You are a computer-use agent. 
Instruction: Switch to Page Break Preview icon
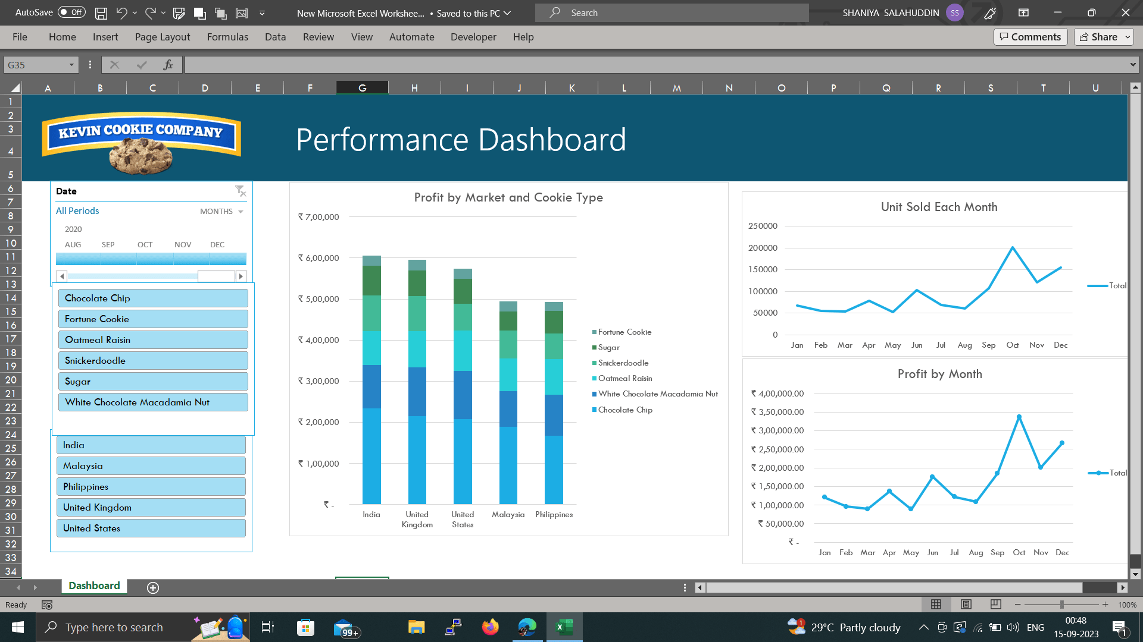pyautogui.click(x=995, y=604)
